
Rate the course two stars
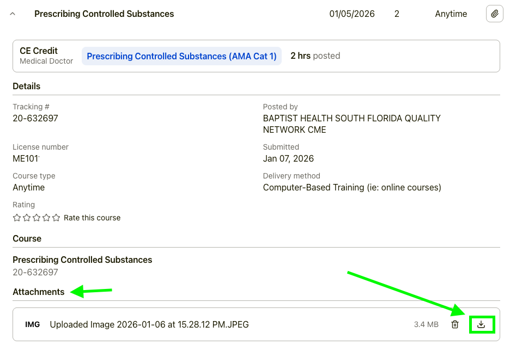click(x=27, y=218)
